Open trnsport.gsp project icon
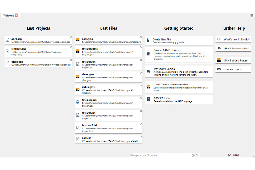Viewport: 255px width, 170px height. tap(7, 51)
